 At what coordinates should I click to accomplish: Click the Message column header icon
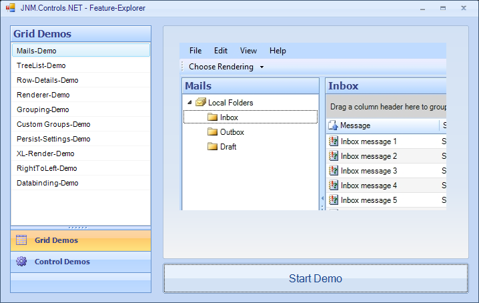333,125
